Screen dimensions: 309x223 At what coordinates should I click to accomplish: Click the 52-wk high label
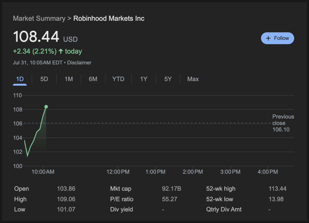tap(221, 189)
